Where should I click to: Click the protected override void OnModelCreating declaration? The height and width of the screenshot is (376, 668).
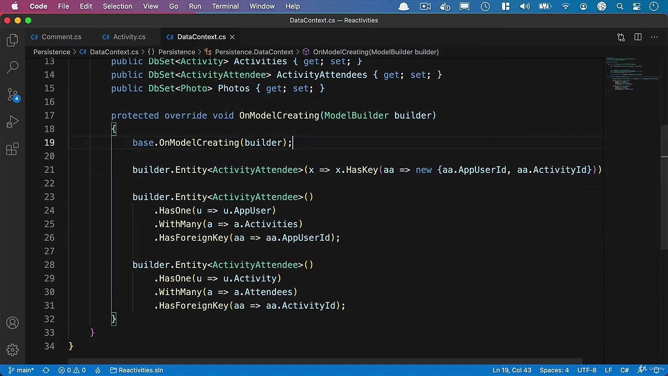pos(273,115)
